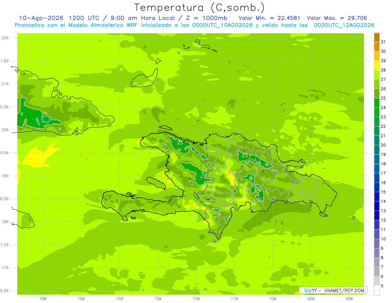Click the 'Valor Max. = 29.706' readout
The width and height of the screenshot is (392, 303).
(337, 18)
